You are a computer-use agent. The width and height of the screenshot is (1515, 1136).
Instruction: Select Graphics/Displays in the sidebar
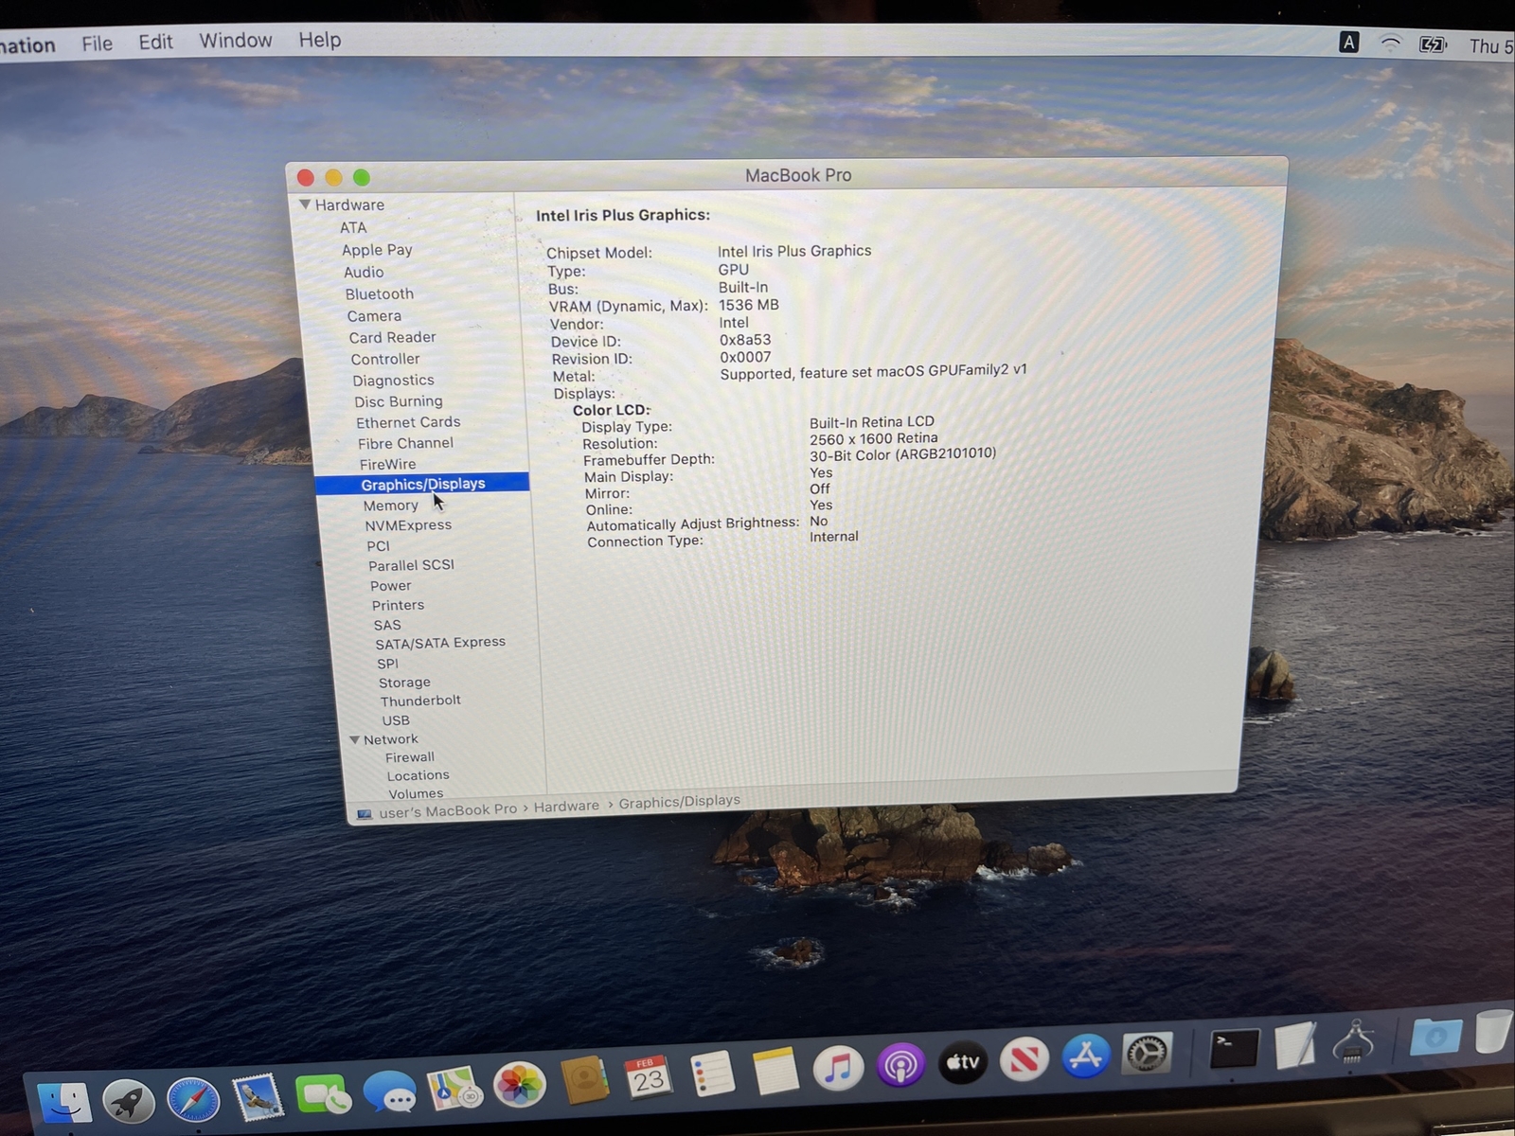tap(422, 484)
